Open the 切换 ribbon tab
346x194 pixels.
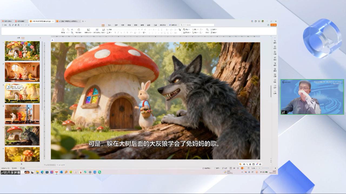coord(122,25)
